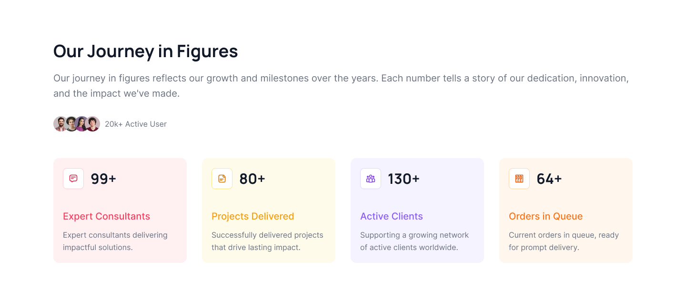The height and width of the screenshot is (301, 686).
Task: Click the purple people group icon
Action: [371, 179]
